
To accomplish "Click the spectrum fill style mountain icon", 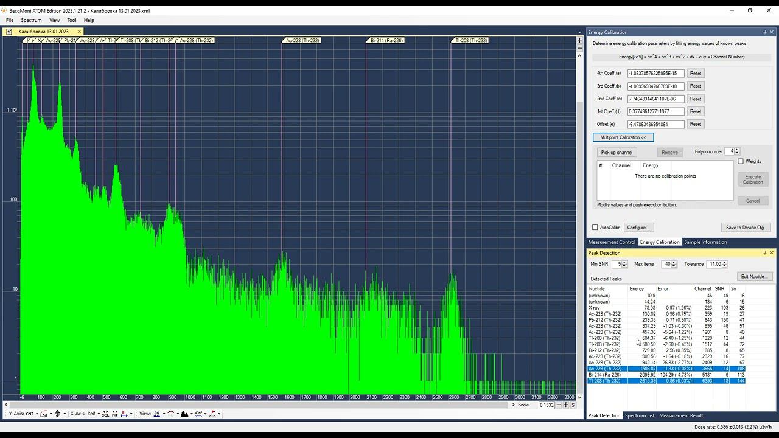I will pos(184,414).
